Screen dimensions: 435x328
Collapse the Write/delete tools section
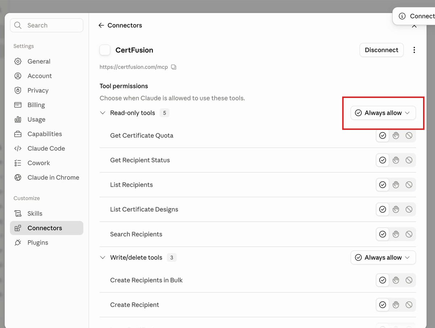point(103,258)
